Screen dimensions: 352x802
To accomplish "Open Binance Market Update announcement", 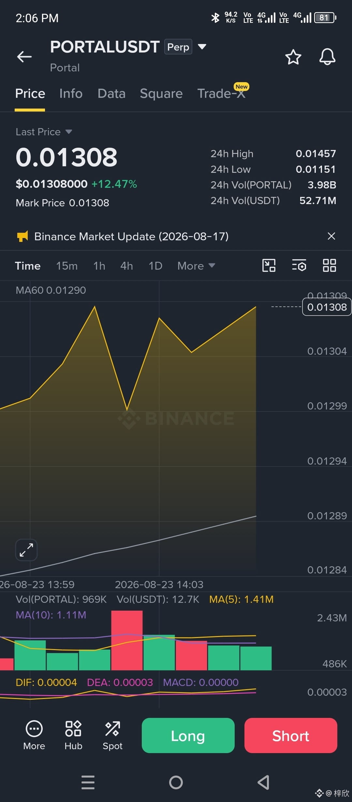I will (131, 236).
